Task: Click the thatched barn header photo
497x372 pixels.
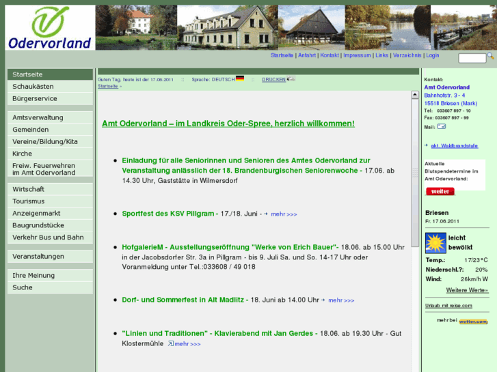Action: point(312,27)
